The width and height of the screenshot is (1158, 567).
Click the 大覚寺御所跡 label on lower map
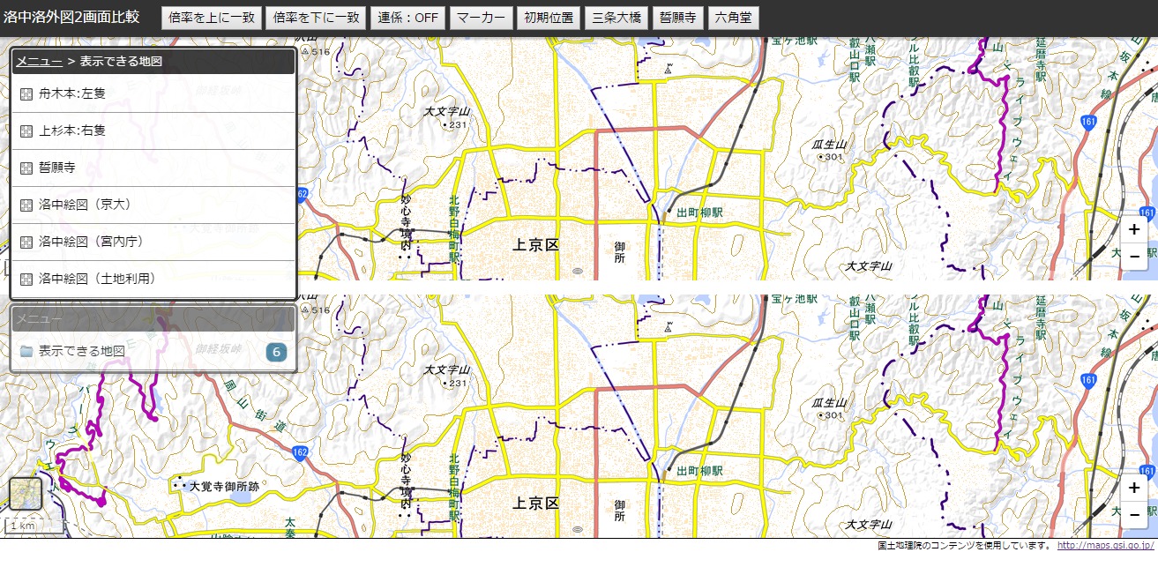coord(224,486)
